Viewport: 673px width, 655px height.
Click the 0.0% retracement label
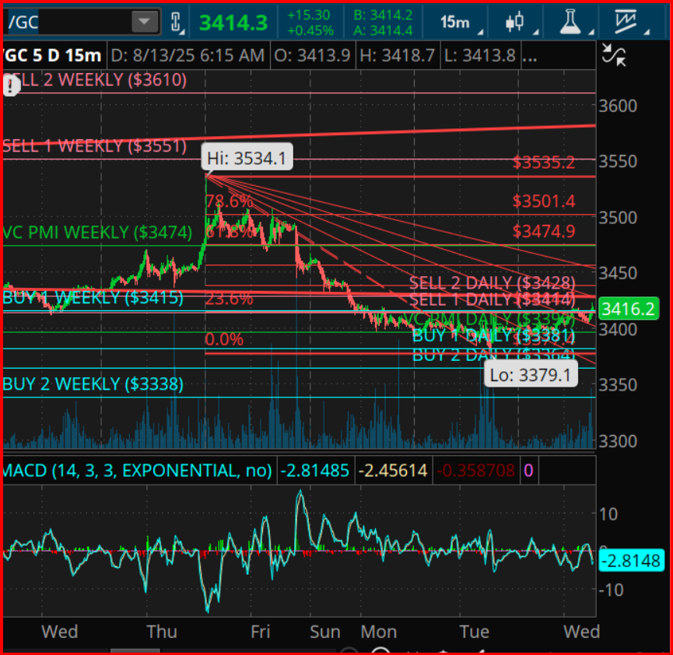click(224, 339)
